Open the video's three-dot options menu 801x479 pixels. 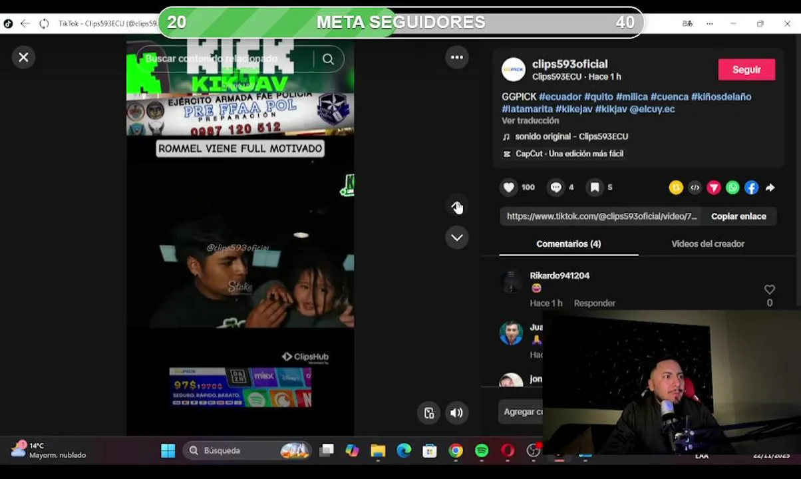click(x=457, y=57)
